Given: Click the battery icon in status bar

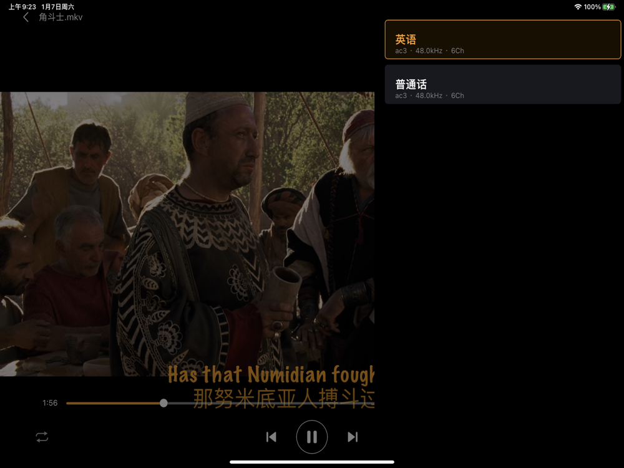Looking at the screenshot, I should (609, 7).
